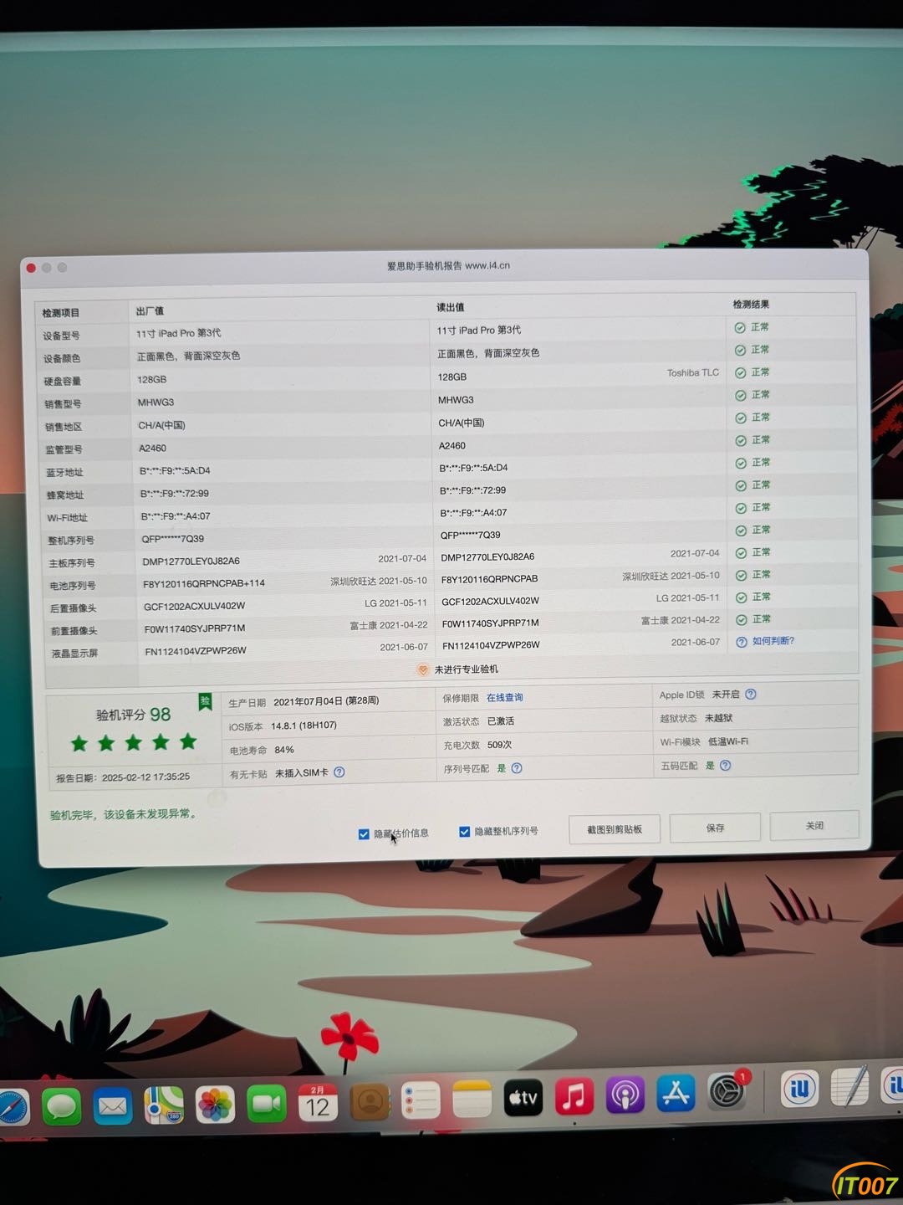The width and height of the screenshot is (903, 1205).
Task: Select read value A2460
Action: pos(452,446)
